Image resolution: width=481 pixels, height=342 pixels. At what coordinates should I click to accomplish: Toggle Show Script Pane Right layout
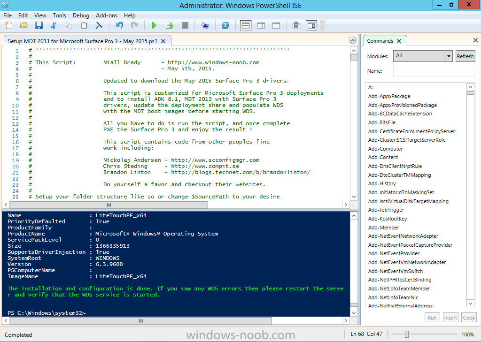tap(261, 25)
